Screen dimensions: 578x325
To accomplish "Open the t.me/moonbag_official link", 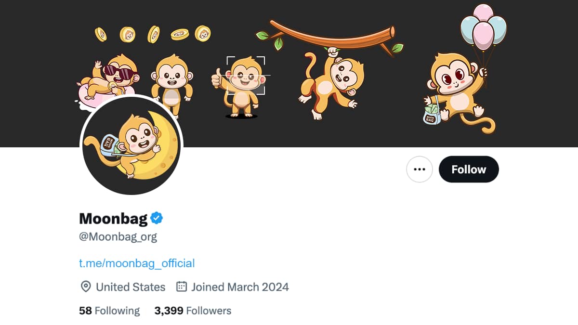I will click(137, 263).
